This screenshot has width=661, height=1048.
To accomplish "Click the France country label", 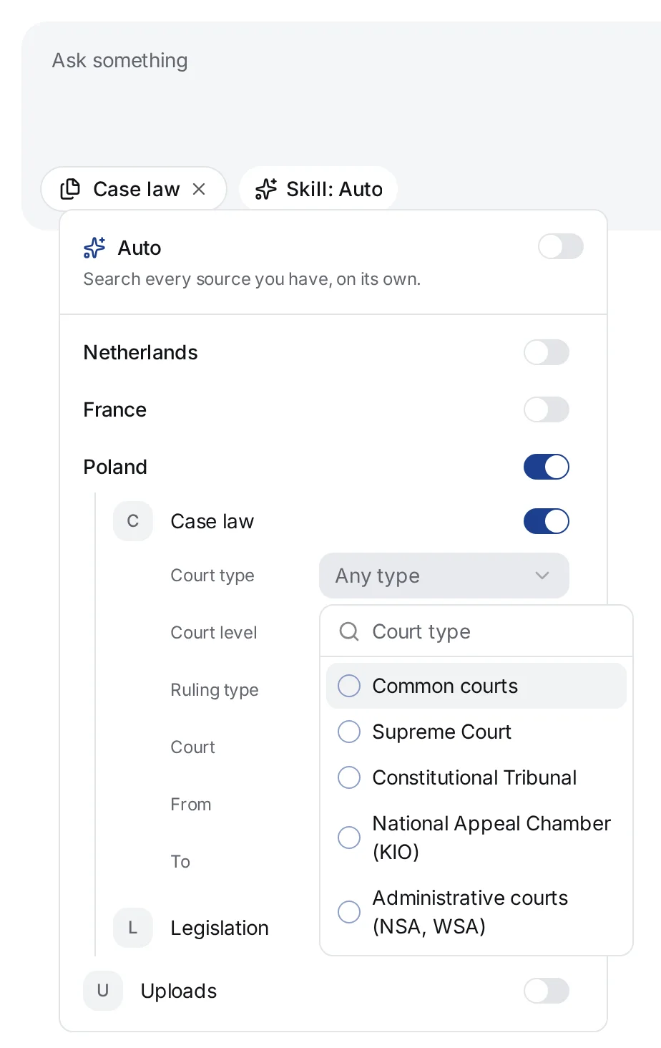I will (x=115, y=409).
